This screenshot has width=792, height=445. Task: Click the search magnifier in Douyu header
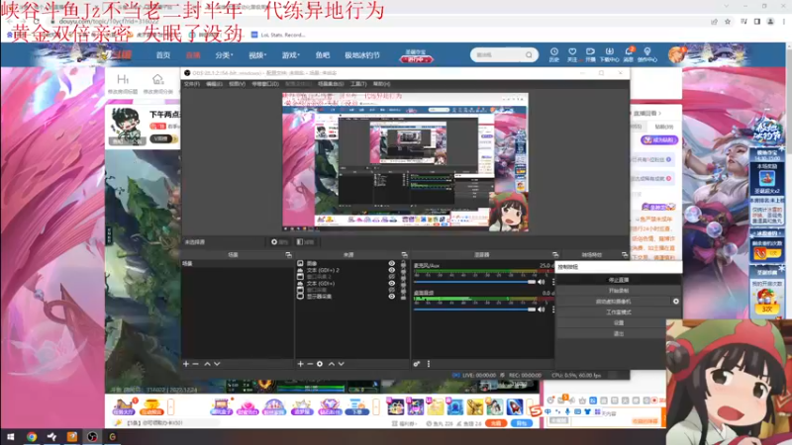coord(529,54)
